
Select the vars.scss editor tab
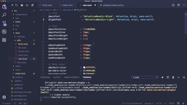pos(88,5)
